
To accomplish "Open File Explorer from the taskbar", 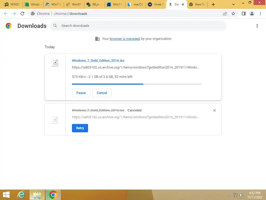I will click(37, 195).
